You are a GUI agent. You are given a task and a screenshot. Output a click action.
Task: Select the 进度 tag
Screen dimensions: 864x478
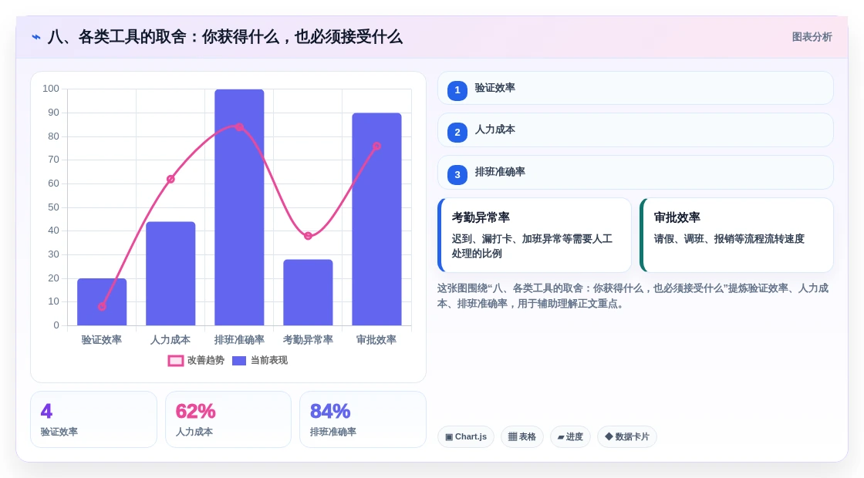(570, 436)
